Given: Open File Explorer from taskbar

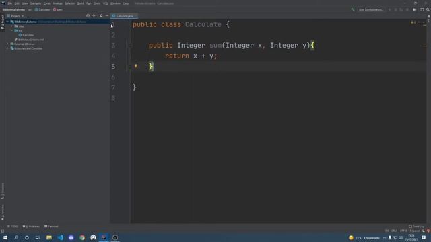Looking at the screenshot, I should click(49, 237).
